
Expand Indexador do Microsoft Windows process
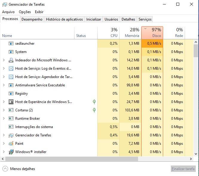pyautogui.click(x=4, y=60)
